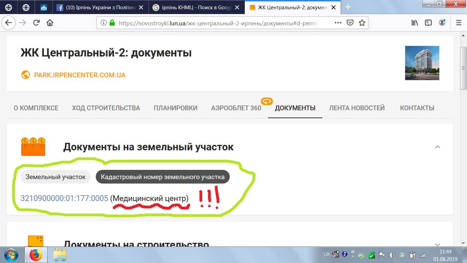Go to the О КОМПЛЕКСЕ section
This screenshot has width=467, height=263.
[36, 108]
